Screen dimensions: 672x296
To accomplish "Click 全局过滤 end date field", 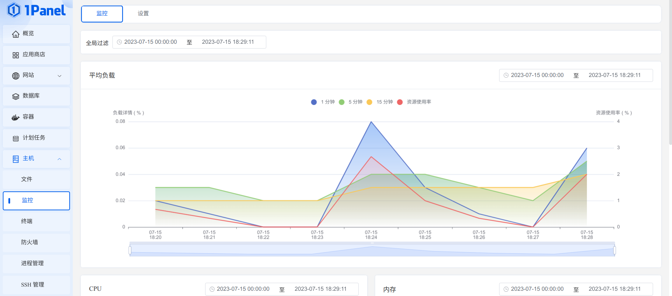I will point(228,42).
